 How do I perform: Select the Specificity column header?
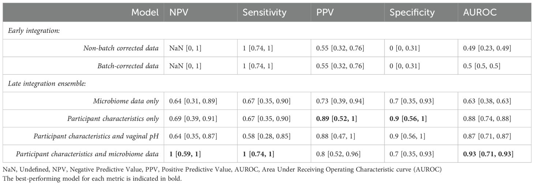(412, 13)
